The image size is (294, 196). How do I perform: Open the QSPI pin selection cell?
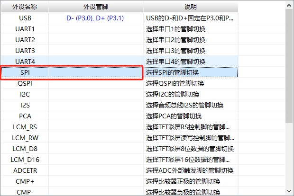click(96, 83)
